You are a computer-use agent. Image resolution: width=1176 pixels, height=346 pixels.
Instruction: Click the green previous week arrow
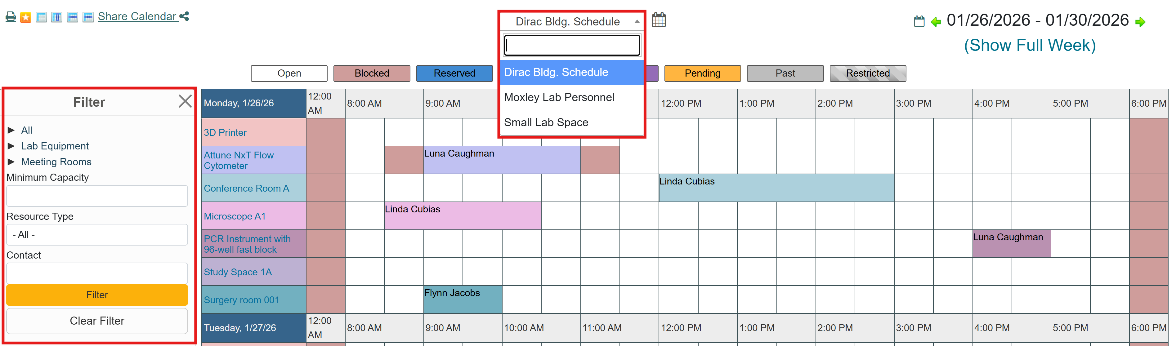(935, 22)
